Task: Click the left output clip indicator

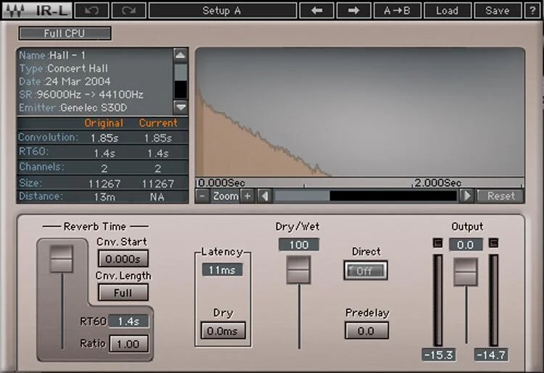Action: coord(438,243)
